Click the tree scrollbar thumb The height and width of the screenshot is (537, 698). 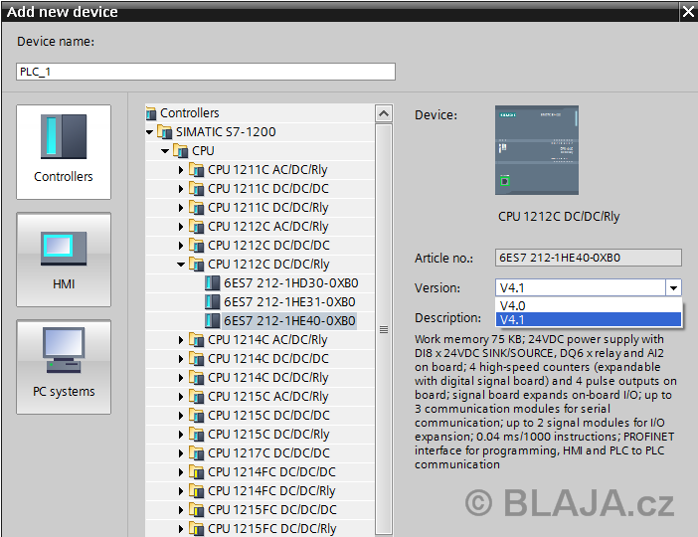click(x=384, y=329)
